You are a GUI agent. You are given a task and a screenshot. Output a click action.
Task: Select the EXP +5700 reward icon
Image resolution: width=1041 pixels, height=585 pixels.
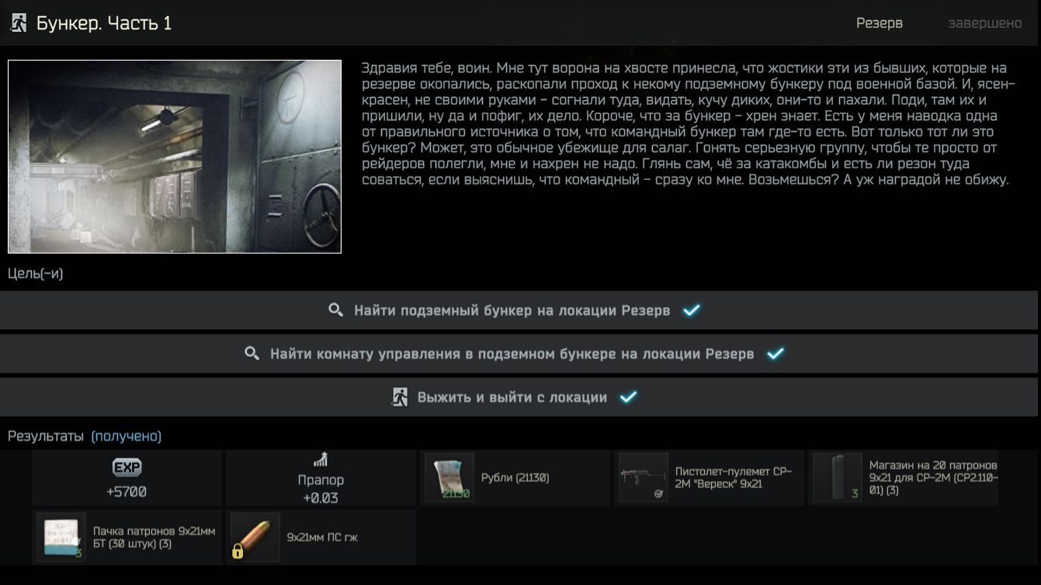coord(127,467)
